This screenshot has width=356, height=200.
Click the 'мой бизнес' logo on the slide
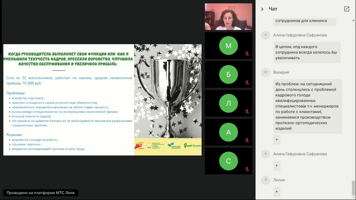tap(192, 146)
